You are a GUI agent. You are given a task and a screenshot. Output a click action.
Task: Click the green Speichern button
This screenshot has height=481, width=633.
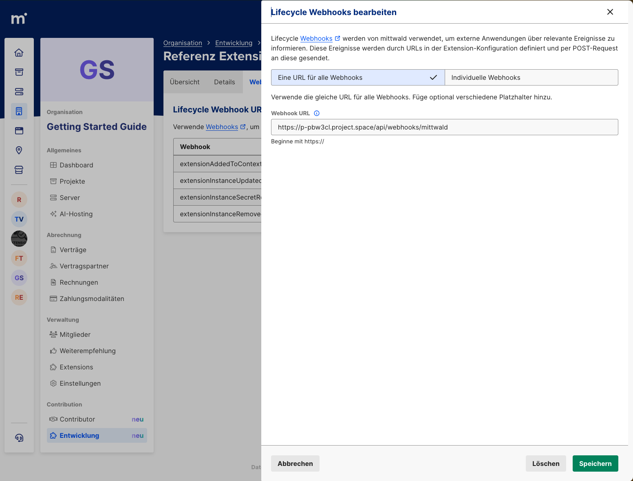point(595,463)
